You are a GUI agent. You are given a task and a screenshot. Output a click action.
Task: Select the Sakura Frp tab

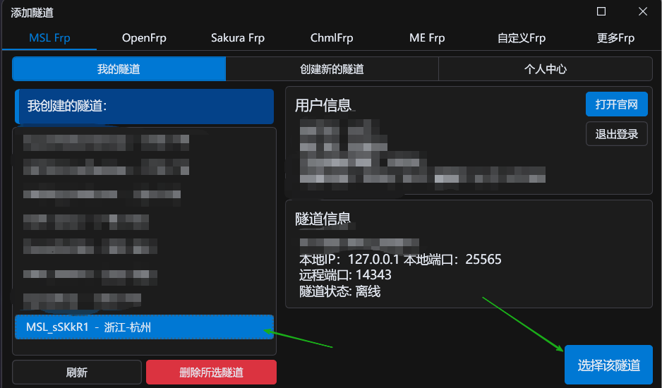[238, 38]
